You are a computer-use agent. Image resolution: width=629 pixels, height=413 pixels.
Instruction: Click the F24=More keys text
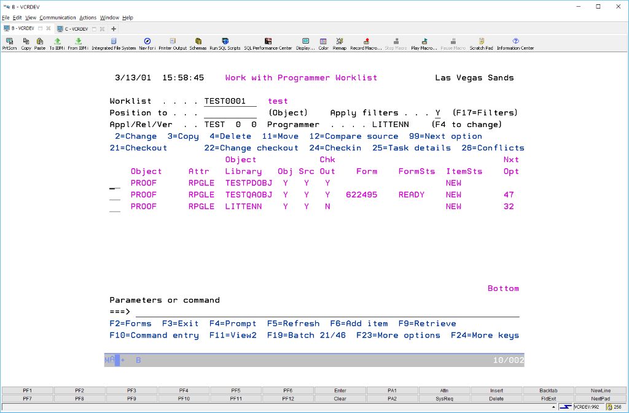[485, 335]
